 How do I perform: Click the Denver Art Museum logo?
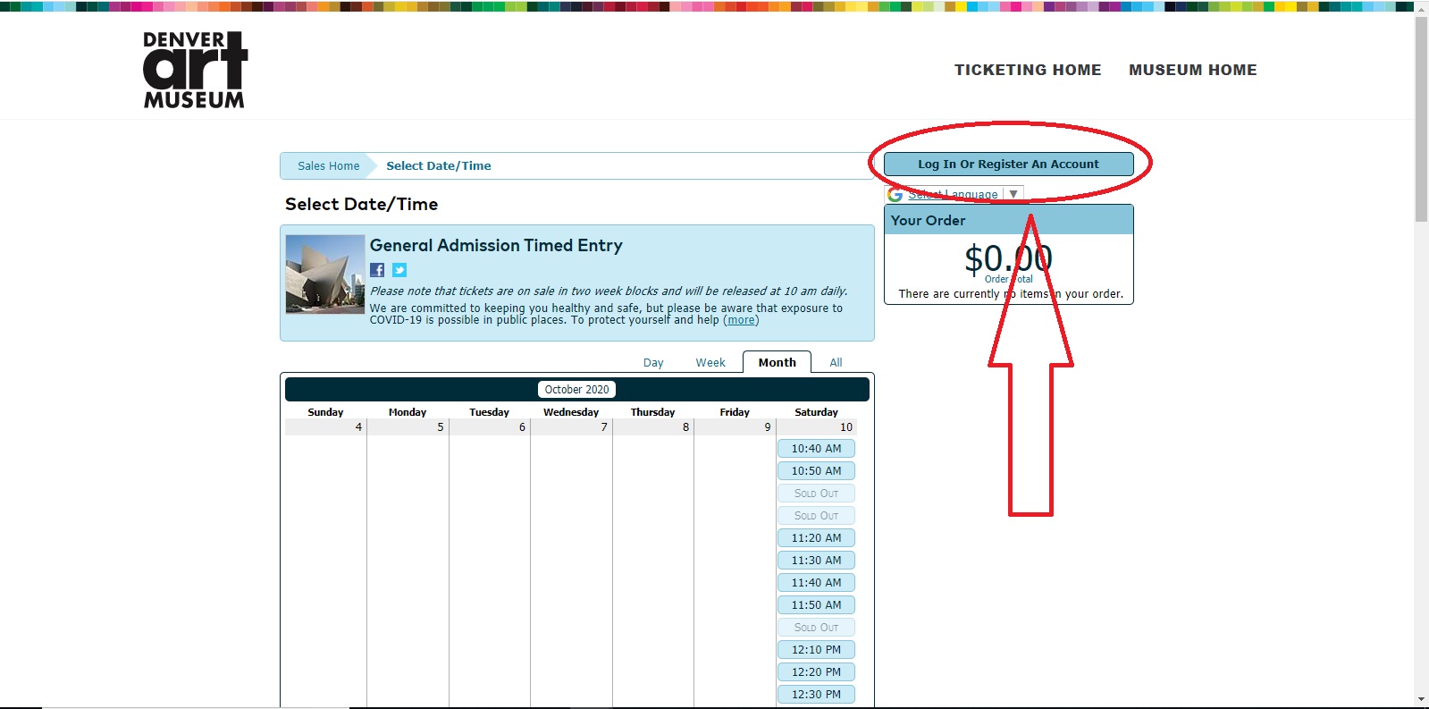tap(195, 70)
